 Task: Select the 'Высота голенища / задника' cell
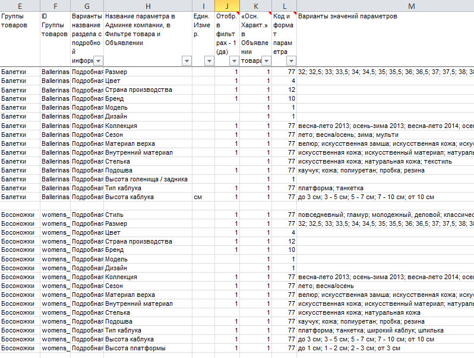pos(148,179)
